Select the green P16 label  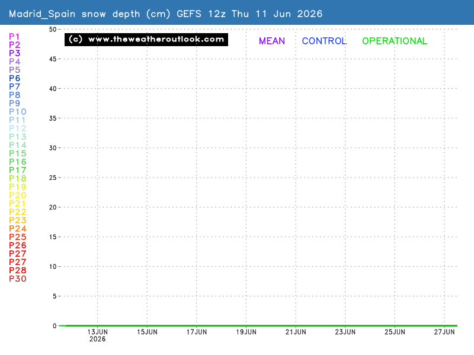click(x=18, y=162)
